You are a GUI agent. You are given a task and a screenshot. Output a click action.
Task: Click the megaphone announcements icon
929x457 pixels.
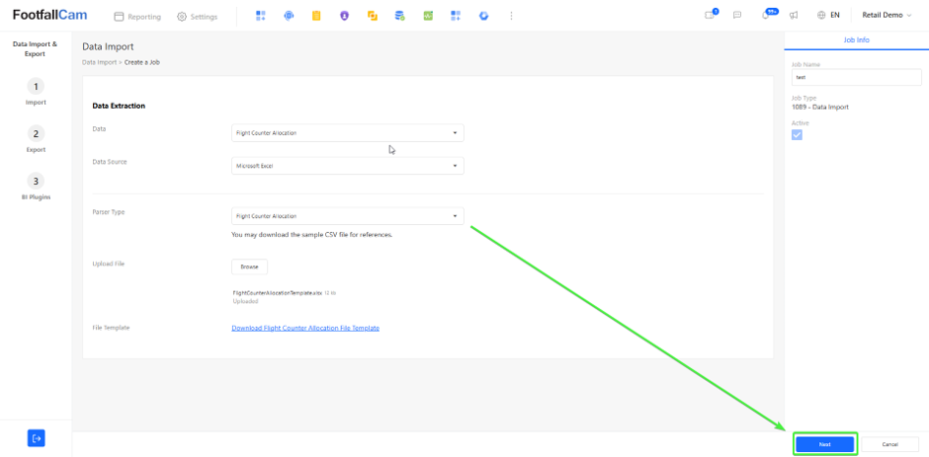click(794, 16)
